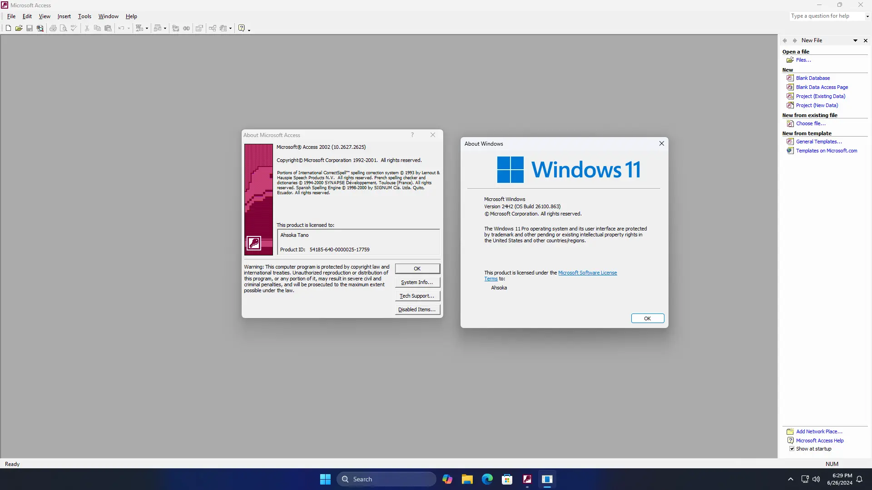Click the Microsoft Access Help question icon

tap(242, 28)
